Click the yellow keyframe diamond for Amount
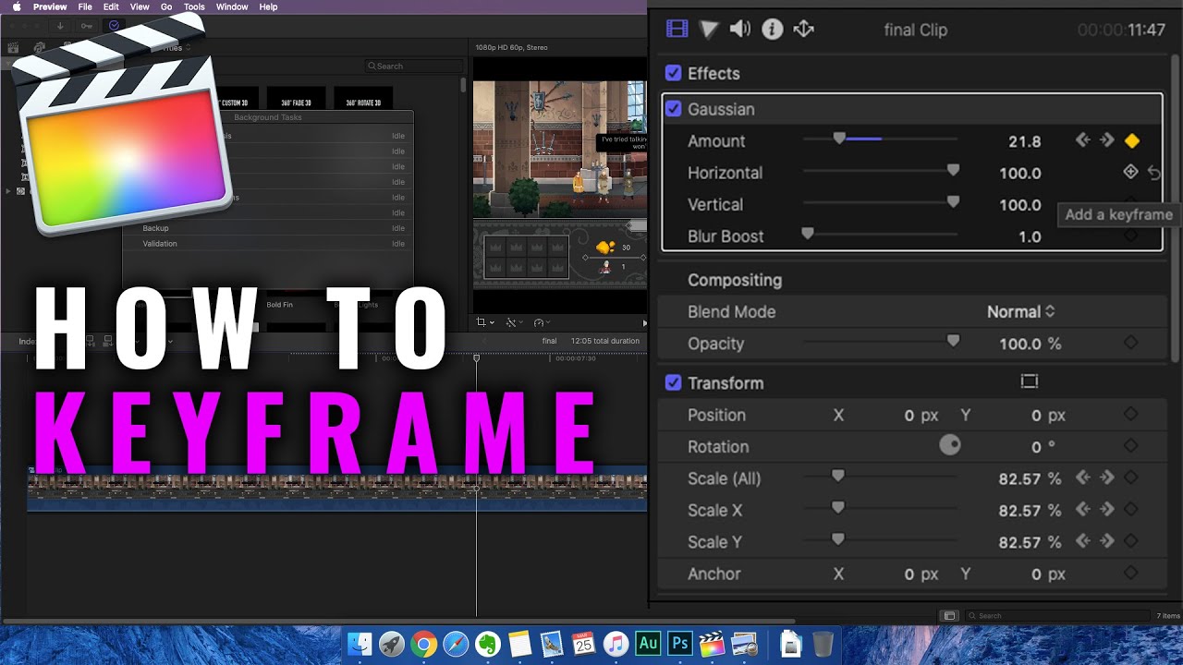Viewport: 1183px width, 665px height. coord(1131,141)
